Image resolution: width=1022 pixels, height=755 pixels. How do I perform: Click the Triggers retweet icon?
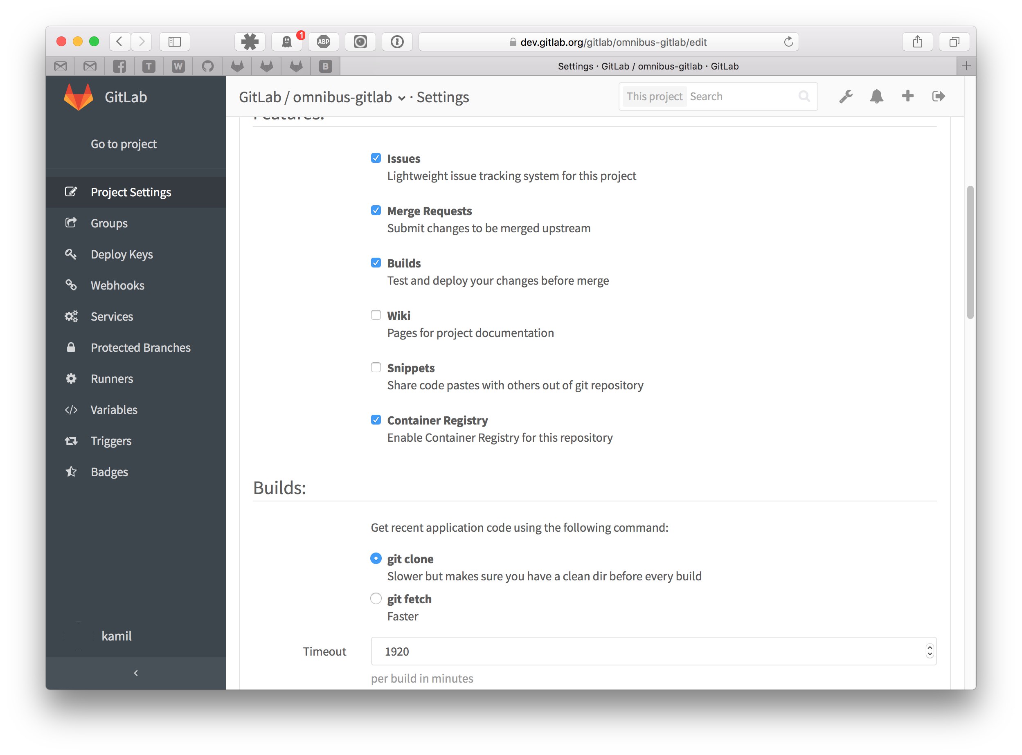click(71, 440)
